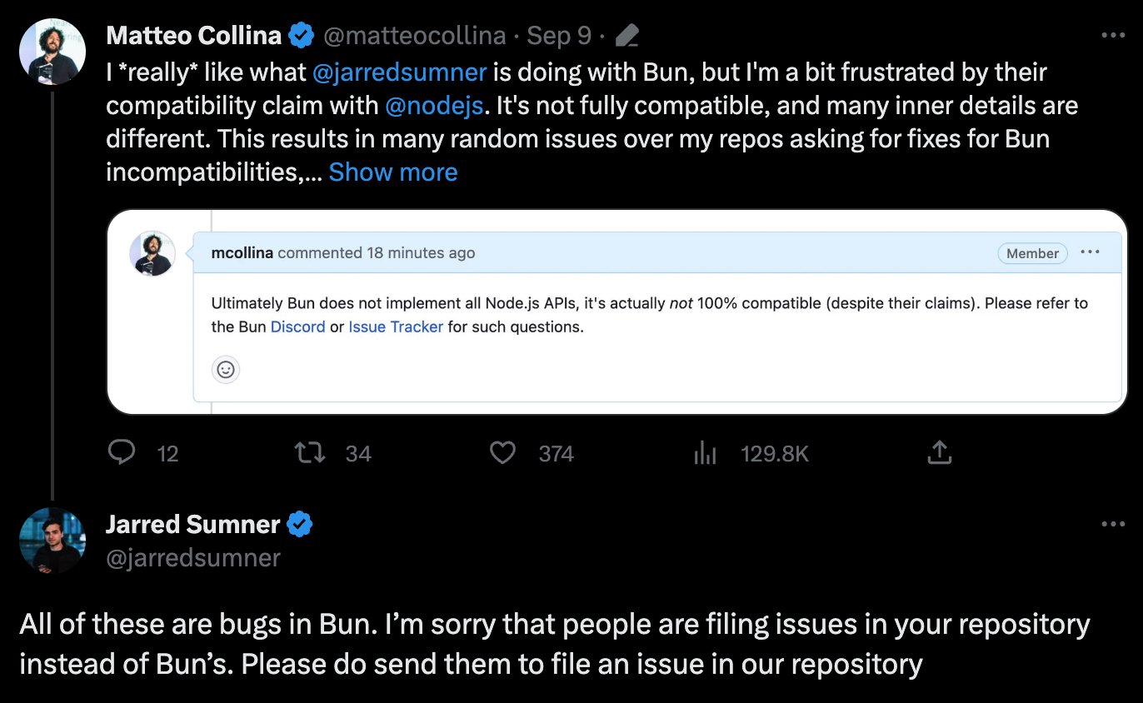Expand the tweet with Show more
This screenshot has width=1143, height=703.
tap(392, 172)
